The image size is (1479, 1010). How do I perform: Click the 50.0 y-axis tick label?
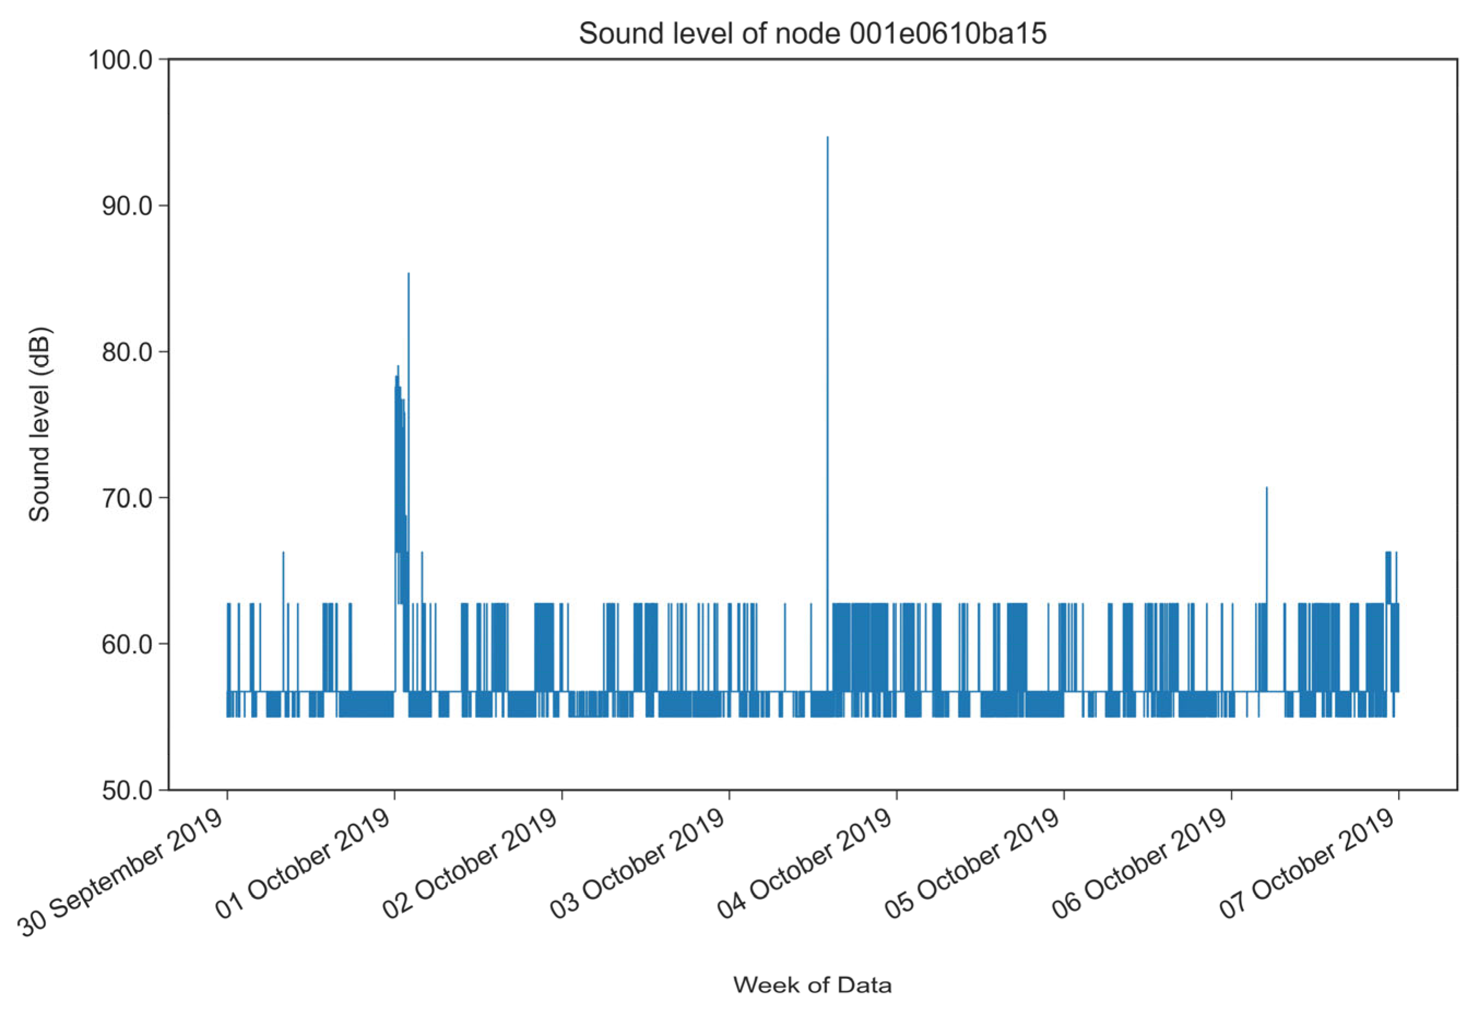[127, 790]
